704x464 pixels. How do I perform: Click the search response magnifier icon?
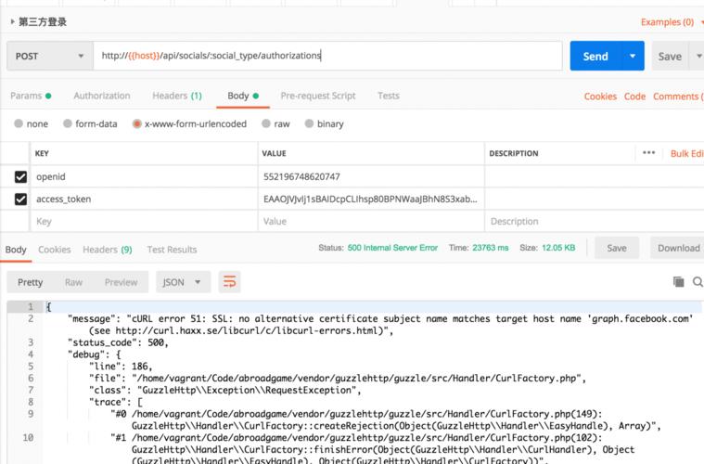(x=697, y=282)
